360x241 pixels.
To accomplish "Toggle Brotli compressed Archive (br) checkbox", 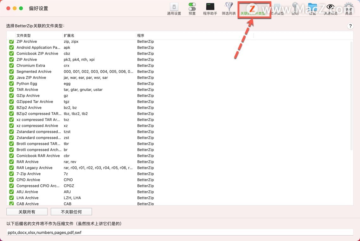I will click(11, 150).
